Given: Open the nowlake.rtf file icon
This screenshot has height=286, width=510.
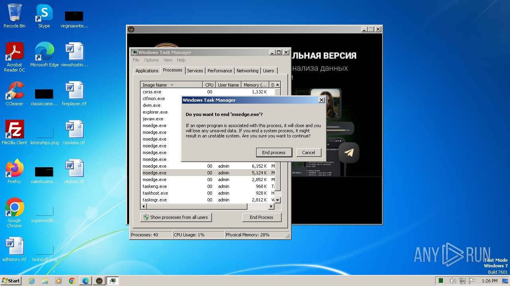Looking at the screenshot, I should (74, 133).
